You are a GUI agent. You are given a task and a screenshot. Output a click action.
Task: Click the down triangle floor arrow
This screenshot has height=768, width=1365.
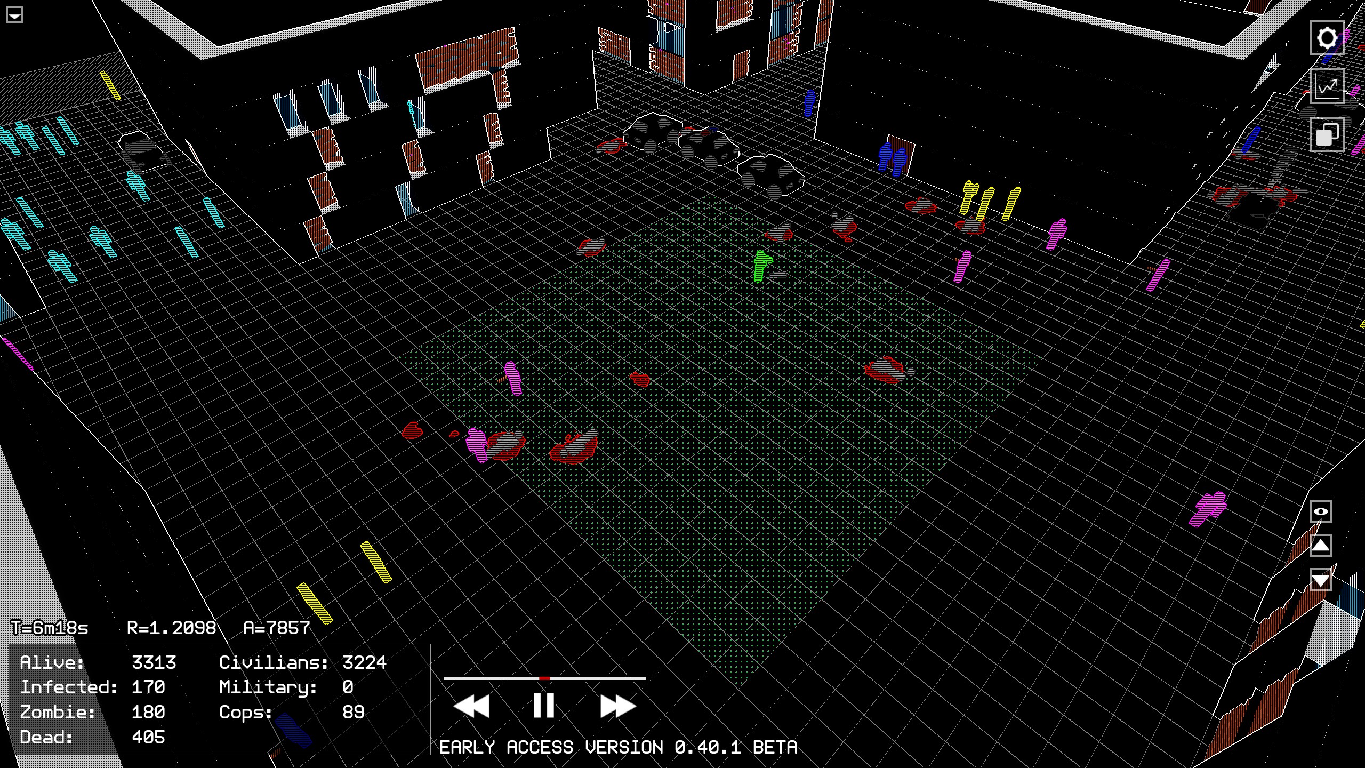tap(1321, 579)
